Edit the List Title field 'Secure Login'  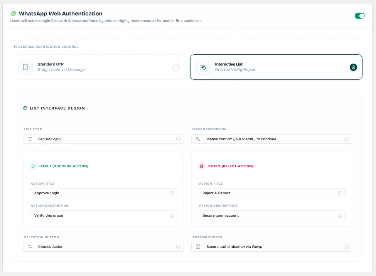(103, 139)
